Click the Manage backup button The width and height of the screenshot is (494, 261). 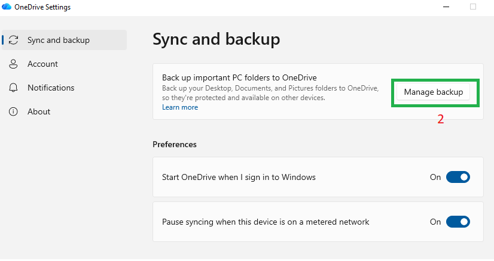tap(434, 92)
